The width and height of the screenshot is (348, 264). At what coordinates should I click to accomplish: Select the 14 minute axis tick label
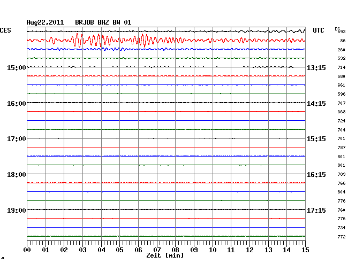(286, 250)
